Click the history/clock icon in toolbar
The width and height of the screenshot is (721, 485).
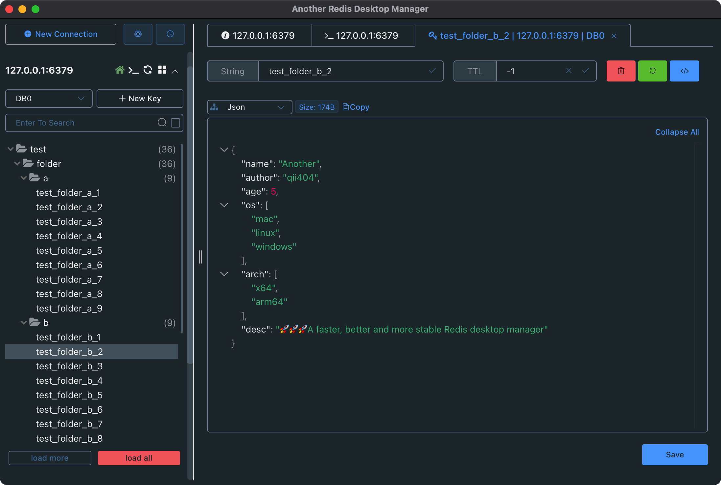[x=170, y=34]
